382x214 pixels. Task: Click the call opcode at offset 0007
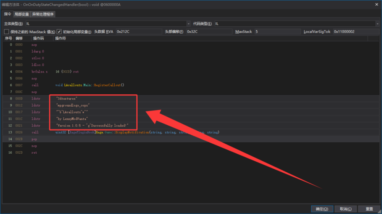(35, 85)
